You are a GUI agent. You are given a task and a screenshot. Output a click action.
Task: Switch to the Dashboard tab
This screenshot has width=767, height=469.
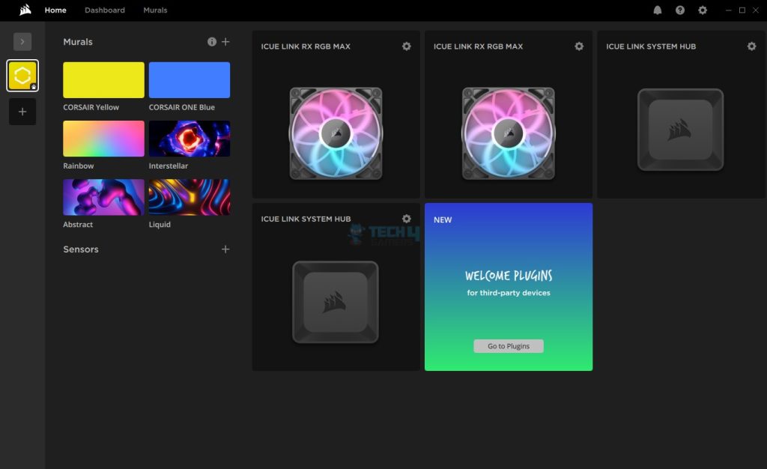pyautogui.click(x=105, y=10)
